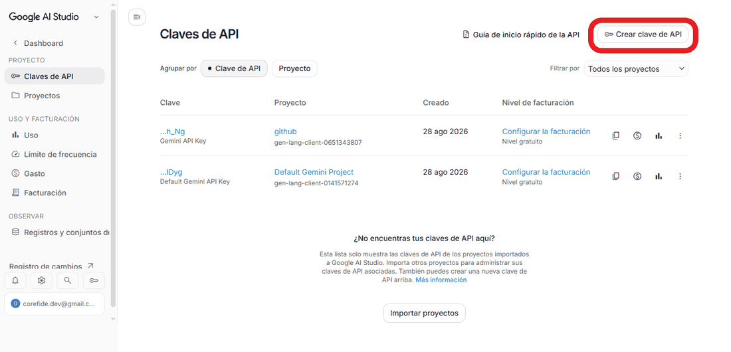This screenshot has height=352, width=731.
Task: Open Todos los proyectos filter dropdown
Action: 636,68
